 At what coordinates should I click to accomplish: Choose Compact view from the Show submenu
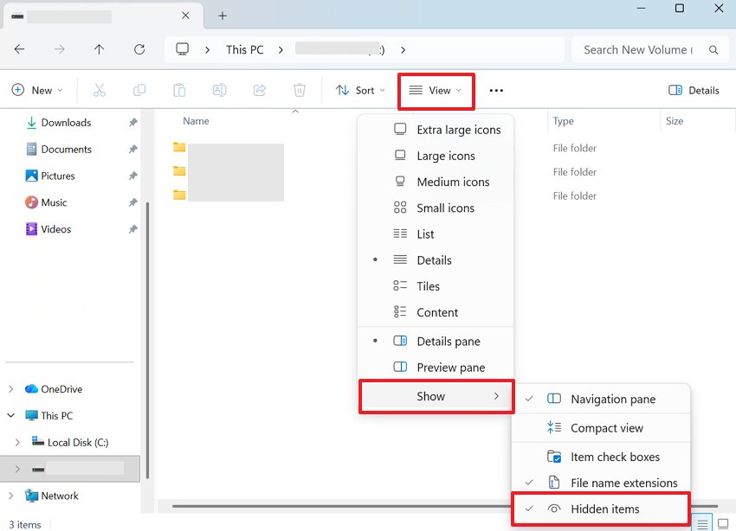tap(606, 428)
